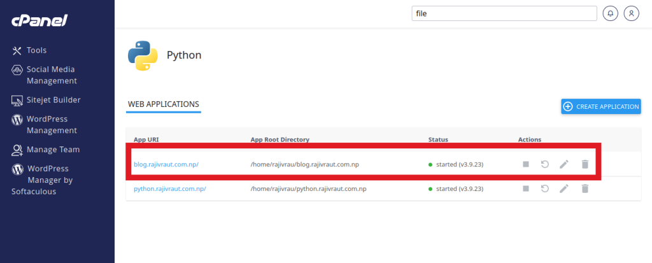
Task: Click '/home/rajivrau/python.rajivraut.com.np' directory text
Action: pyautogui.click(x=308, y=189)
